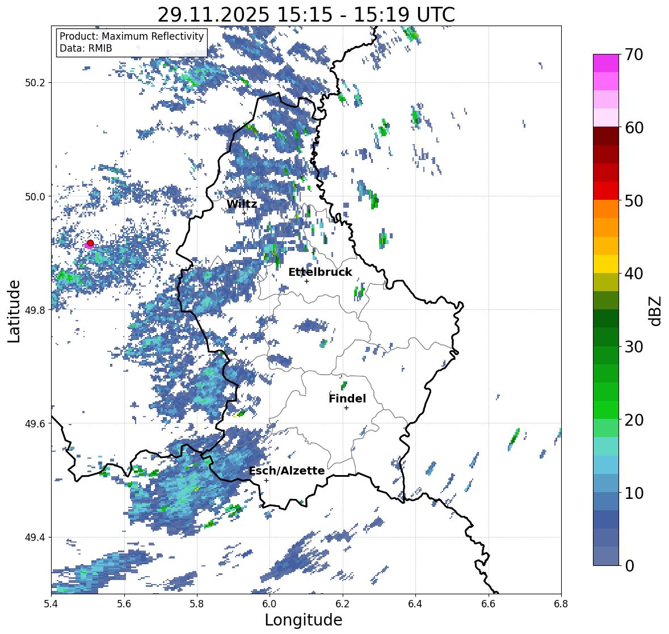Image resolution: width=669 pixels, height=634 pixels.
Task: Click the colorbar tick label 30
Action: pos(634,347)
